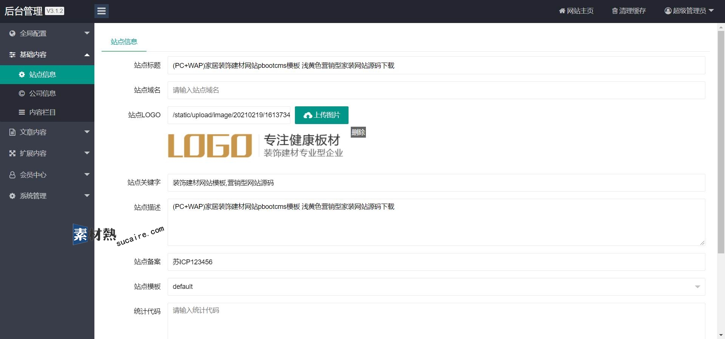
Task: Open the 全局配置 sidebar section
Action: coord(47,33)
